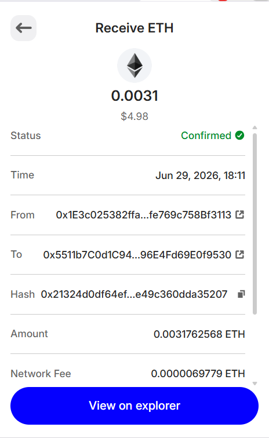The width and height of the screenshot is (269, 438).
Task: Click the details list scrollbar thumb
Action: pyautogui.click(x=255, y=224)
